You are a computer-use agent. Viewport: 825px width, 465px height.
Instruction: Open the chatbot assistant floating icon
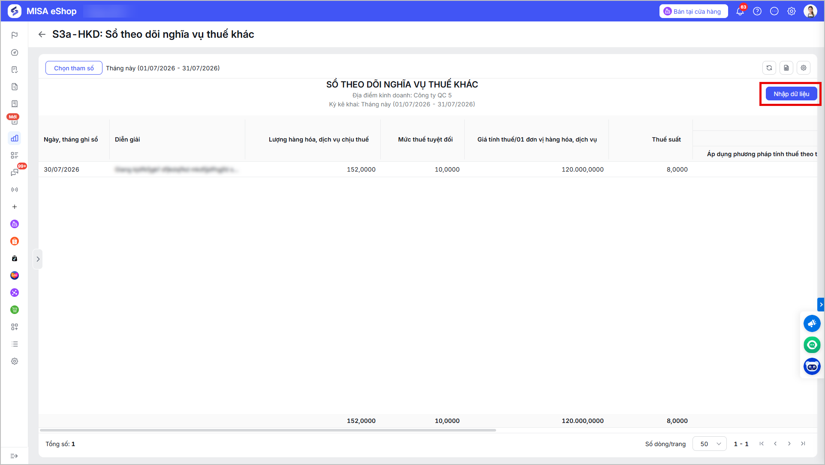coord(812,366)
